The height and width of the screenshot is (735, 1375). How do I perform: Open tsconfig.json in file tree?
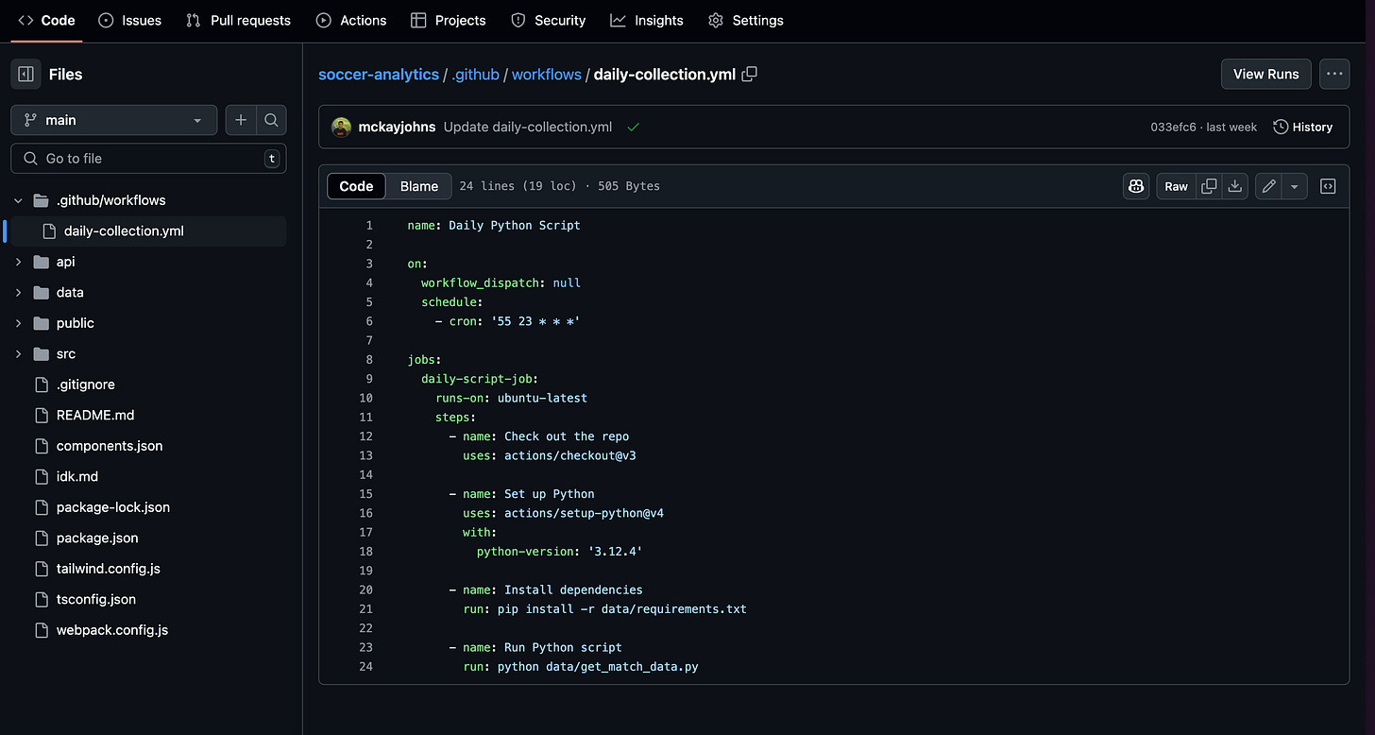pos(96,599)
